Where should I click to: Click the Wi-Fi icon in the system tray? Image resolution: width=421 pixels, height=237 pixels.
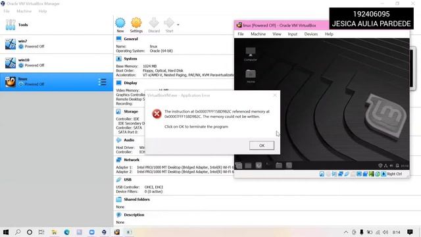(x=378, y=232)
